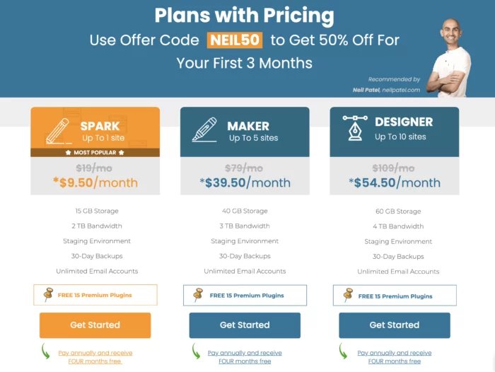Click the green arrow under Maker Get Started
The height and width of the screenshot is (372, 495).
point(196,351)
